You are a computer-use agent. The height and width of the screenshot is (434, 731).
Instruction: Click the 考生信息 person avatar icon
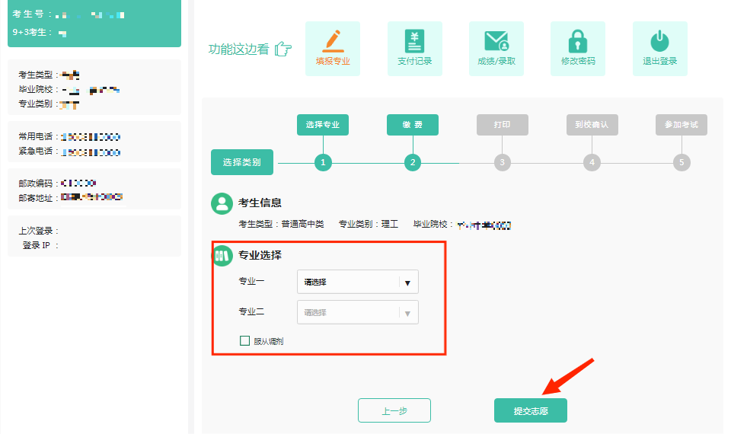point(222,203)
